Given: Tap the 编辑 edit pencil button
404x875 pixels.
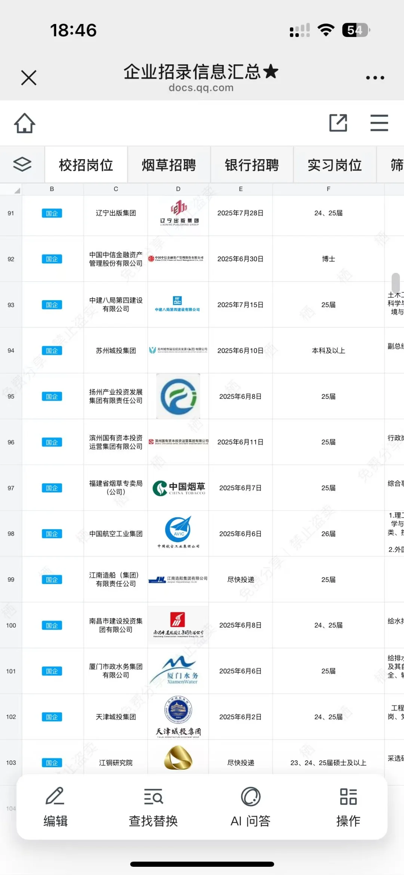Looking at the screenshot, I should click(x=55, y=807).
